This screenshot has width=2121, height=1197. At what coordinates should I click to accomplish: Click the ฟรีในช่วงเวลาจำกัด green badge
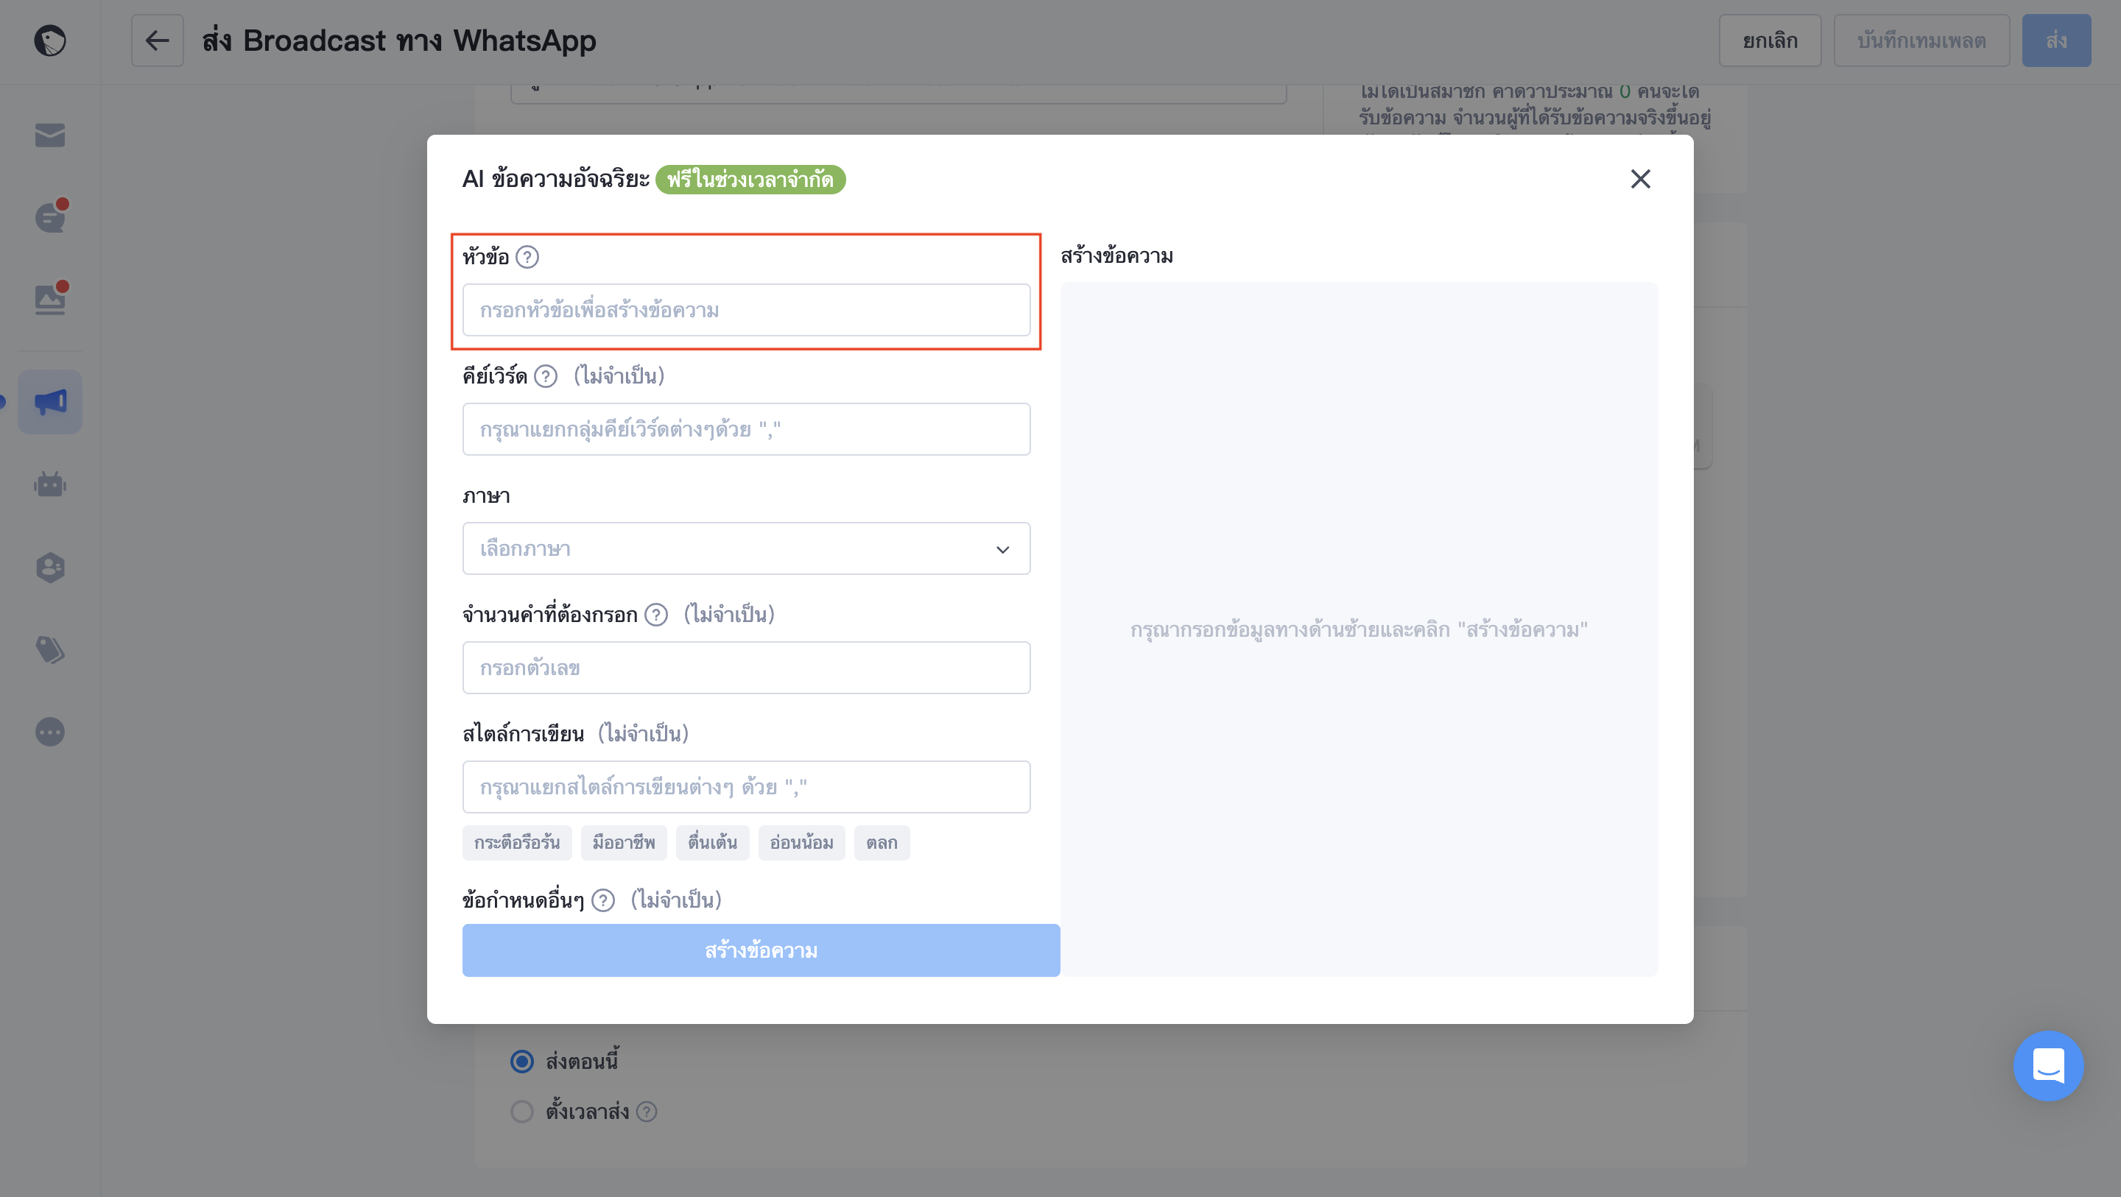750,180
